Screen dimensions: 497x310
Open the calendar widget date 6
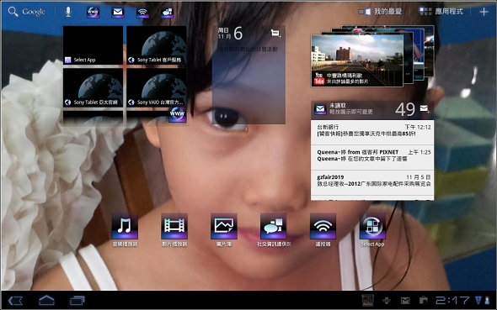click(x=238, y=33)
